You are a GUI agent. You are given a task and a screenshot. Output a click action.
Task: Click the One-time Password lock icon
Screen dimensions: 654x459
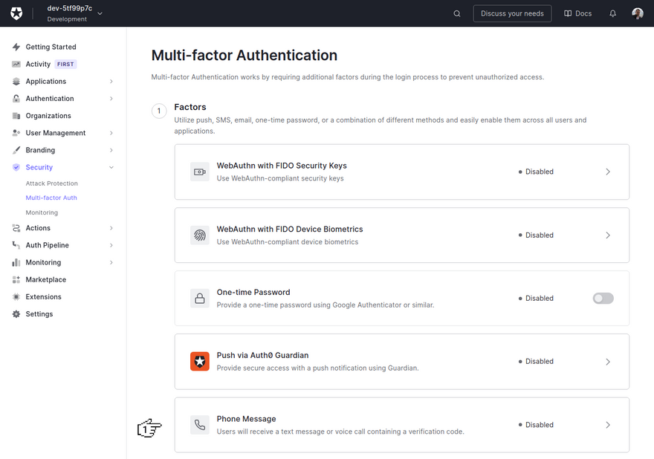(x=200, y=298)
